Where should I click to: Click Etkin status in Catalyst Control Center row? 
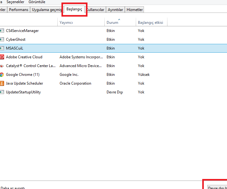pos(111,66)
